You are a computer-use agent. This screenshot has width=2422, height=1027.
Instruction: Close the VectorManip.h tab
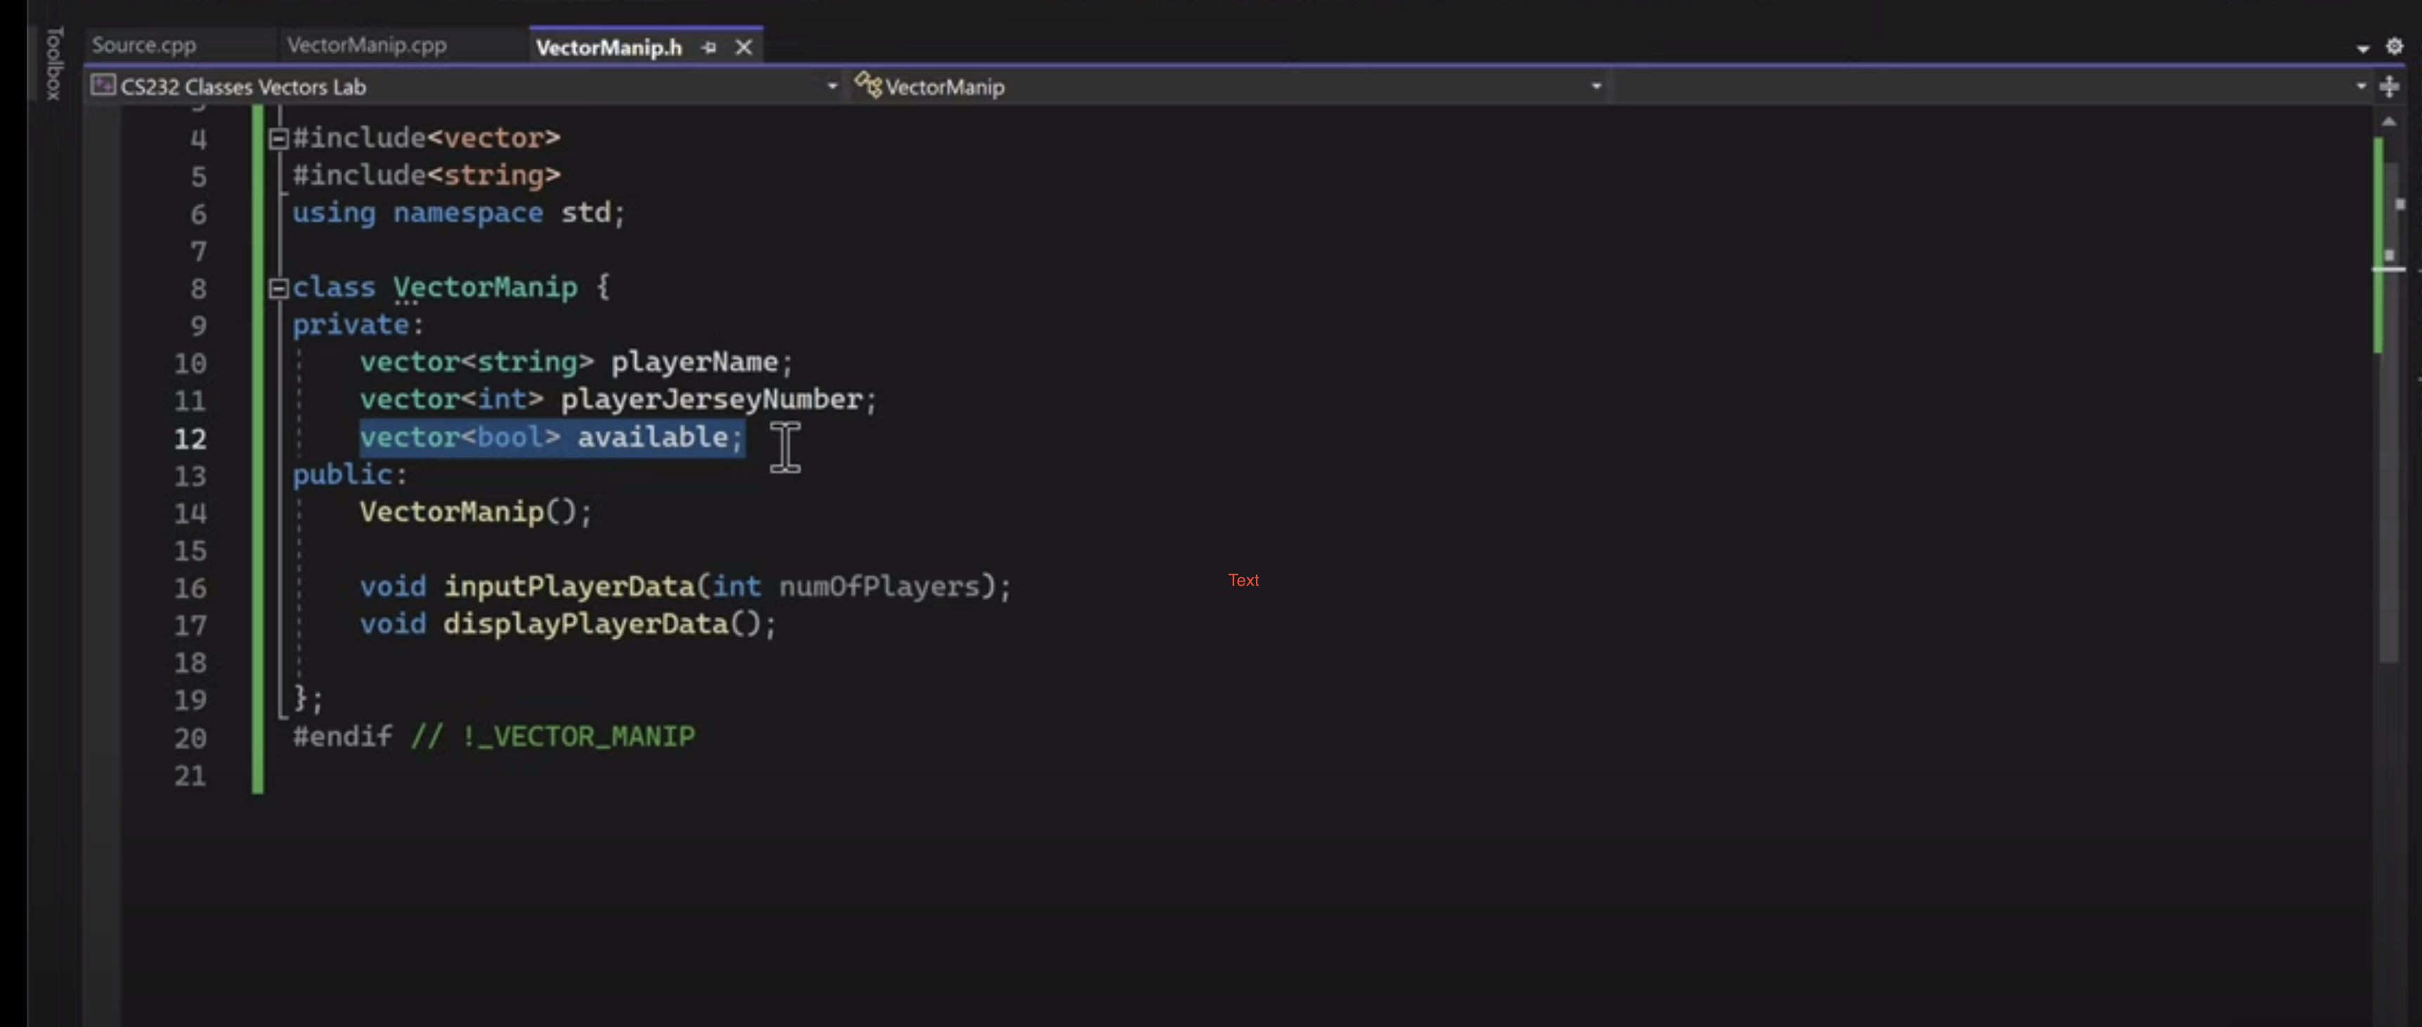pyautogui.click(x=743, y=47)
